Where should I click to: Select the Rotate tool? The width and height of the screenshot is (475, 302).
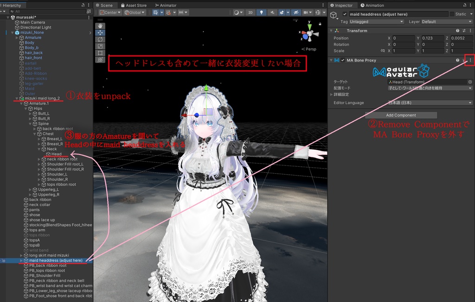tap(100, 39)
